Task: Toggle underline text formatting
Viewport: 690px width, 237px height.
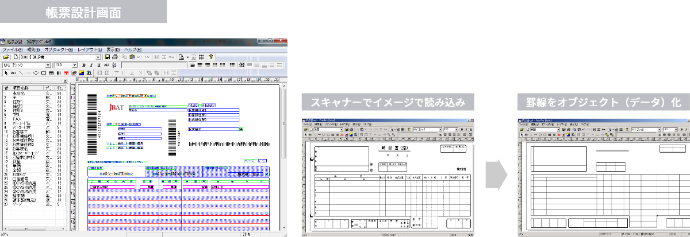Action: coord(98,65)
